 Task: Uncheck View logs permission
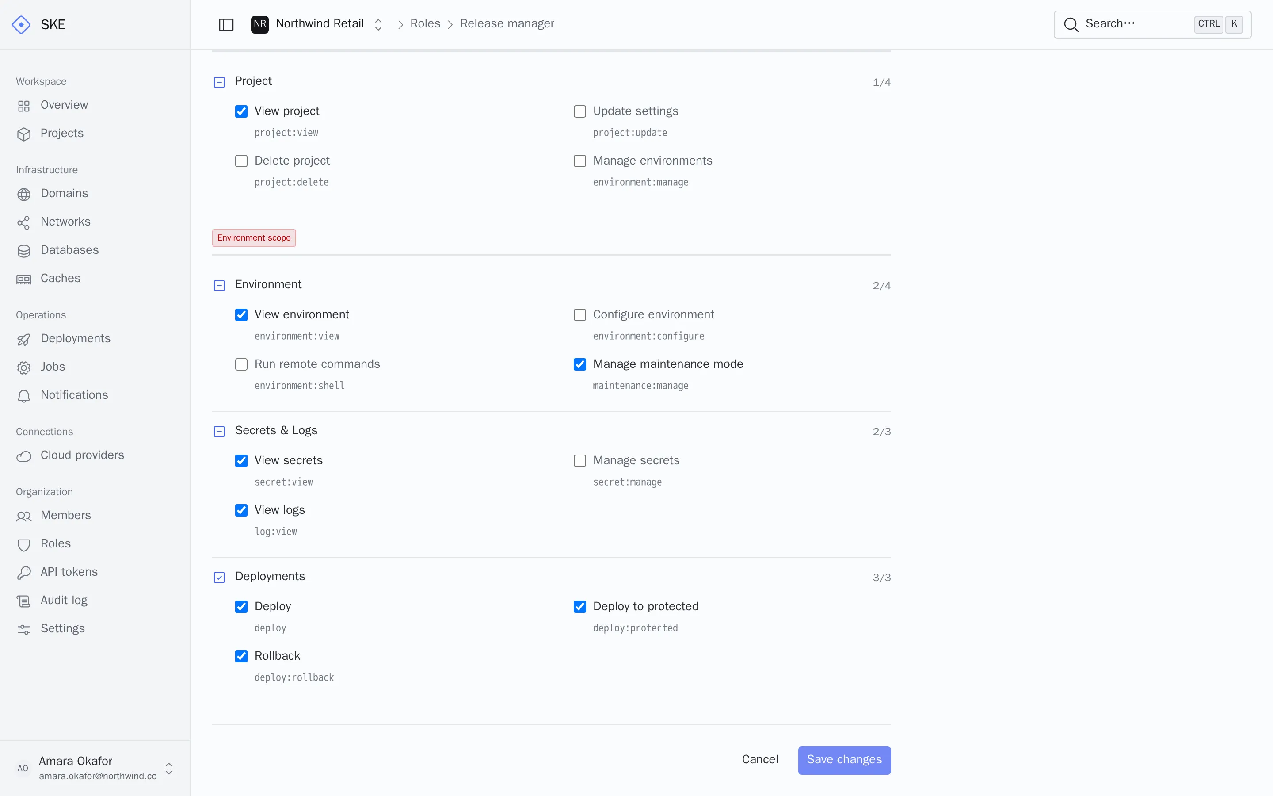241,509
